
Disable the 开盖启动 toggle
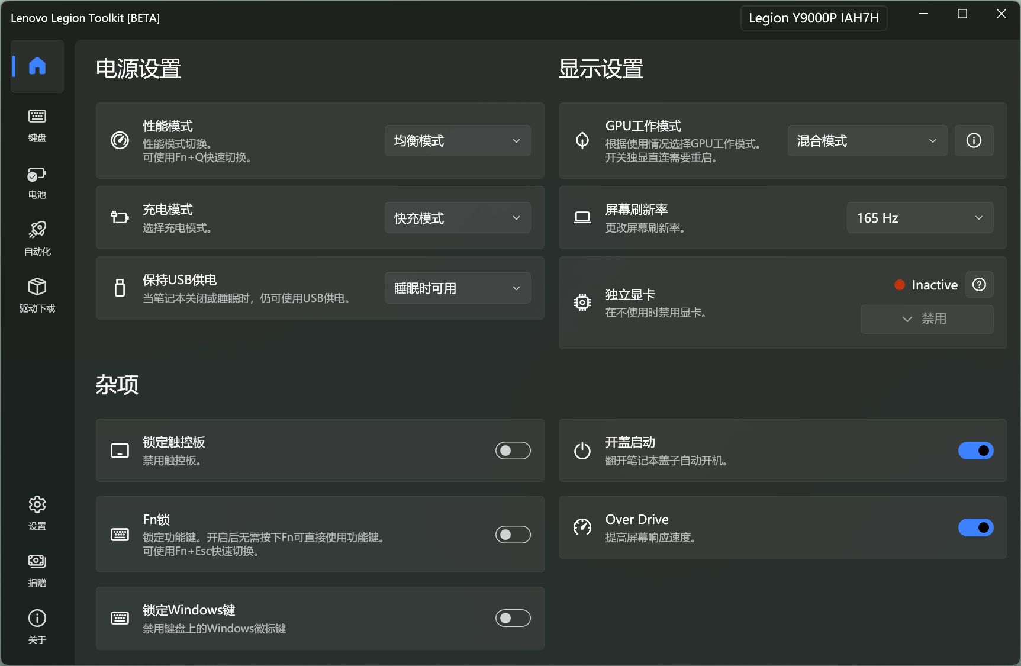975,451
